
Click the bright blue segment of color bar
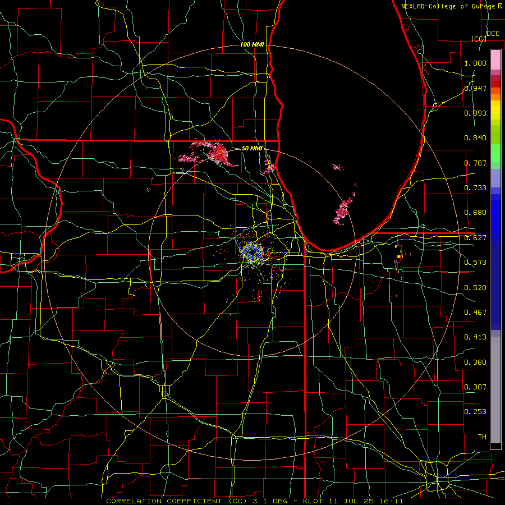tap(495, 219)
